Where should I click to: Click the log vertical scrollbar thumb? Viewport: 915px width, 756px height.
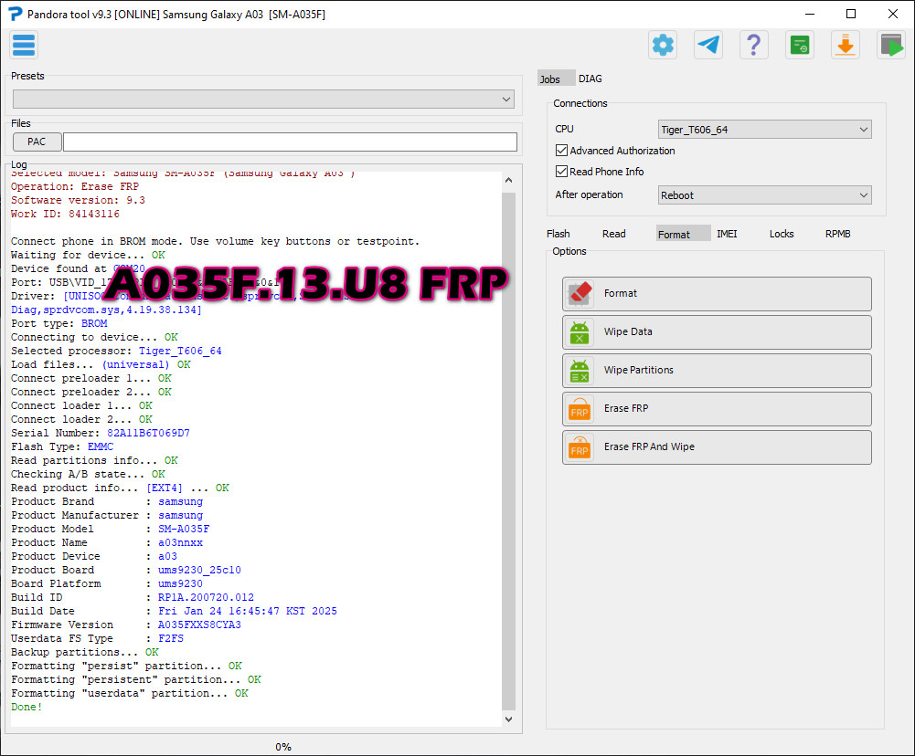coord(508,452)
